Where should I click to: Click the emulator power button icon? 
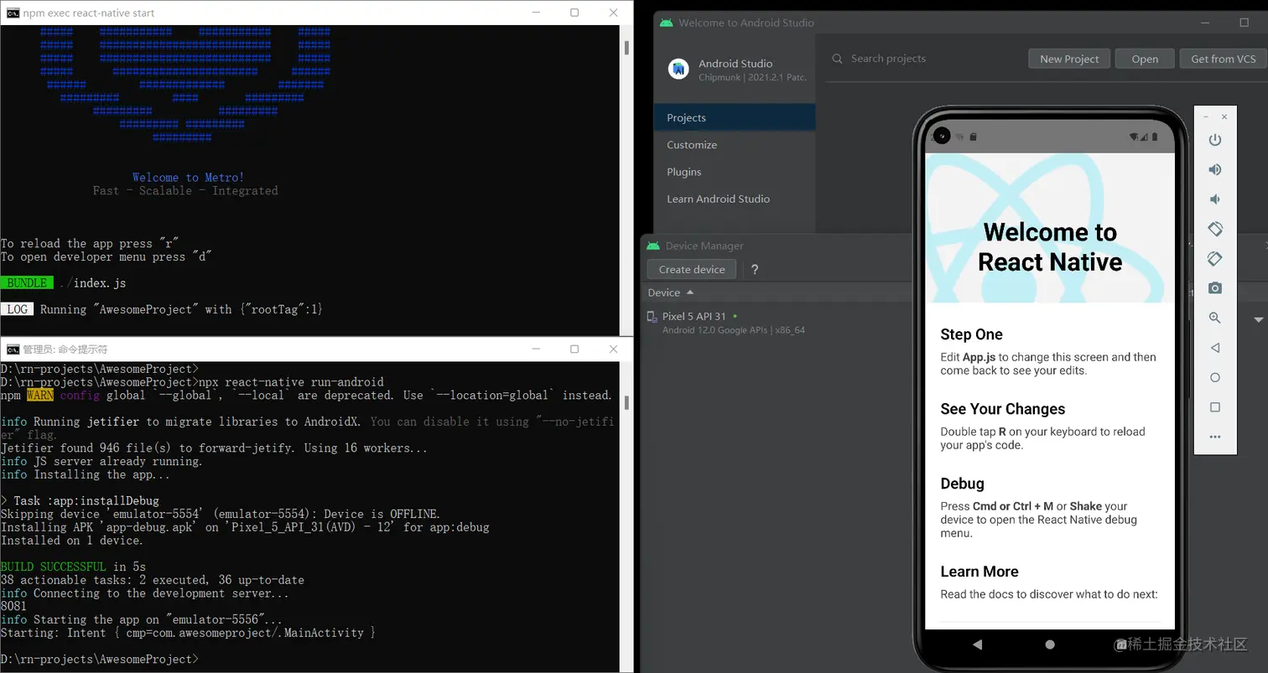click(x=1214, y=140)
